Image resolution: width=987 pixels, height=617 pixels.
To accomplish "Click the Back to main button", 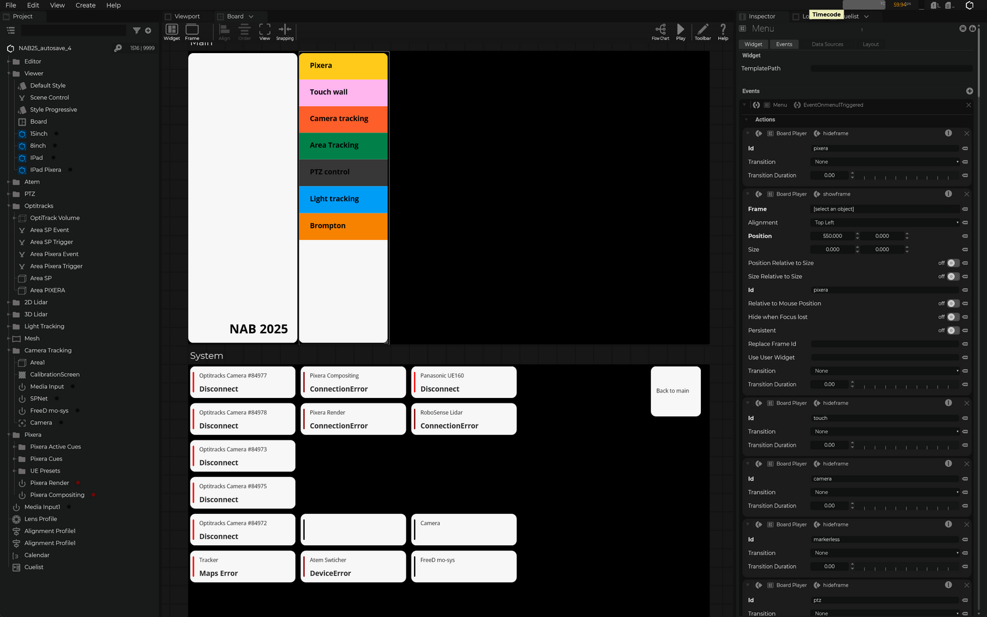I will point(675,391).
